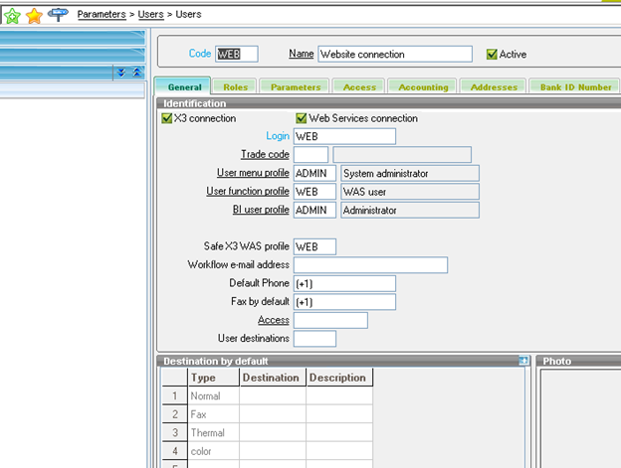
Task: Click the Destination by default panel corner icon
Action: [523, 362]
